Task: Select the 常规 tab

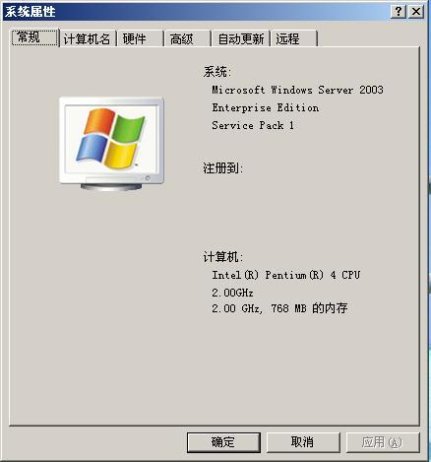Action: click(x=35, y=37)
